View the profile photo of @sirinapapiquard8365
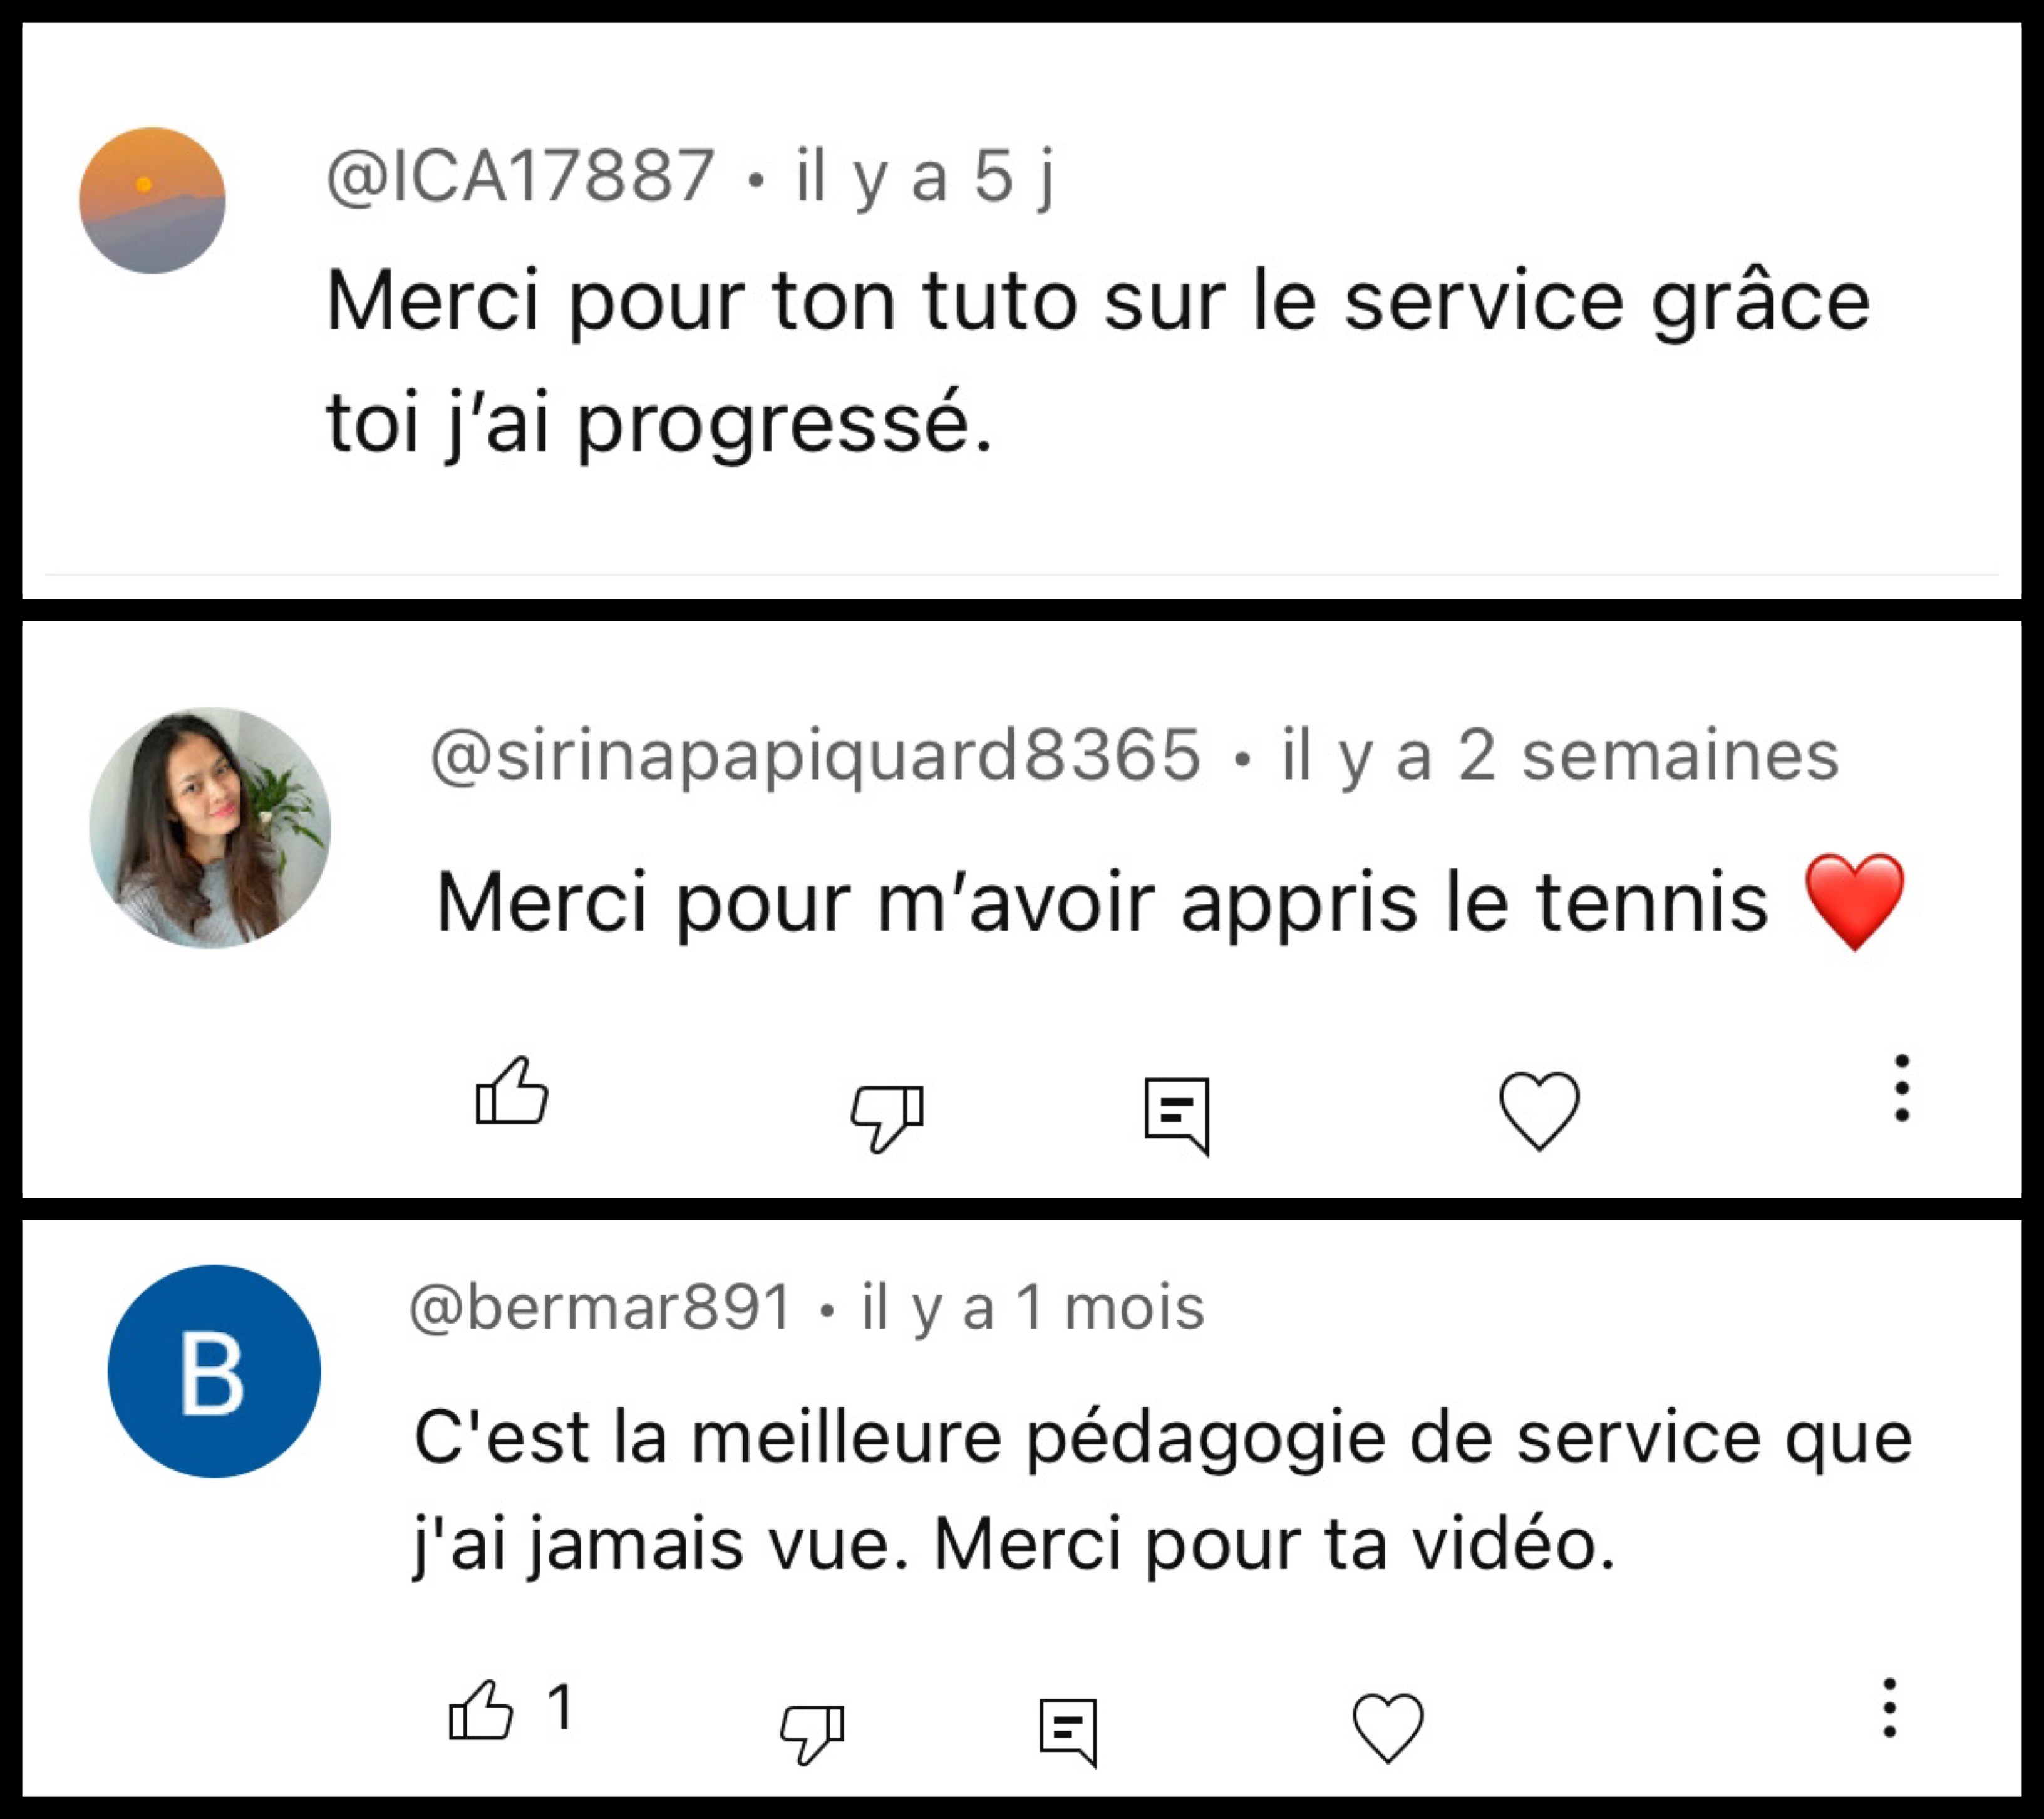2044x1819 pixels. pos(210,828)
